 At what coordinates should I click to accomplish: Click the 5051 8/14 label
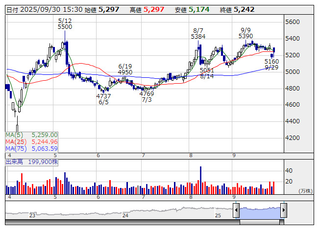(207, 73)
